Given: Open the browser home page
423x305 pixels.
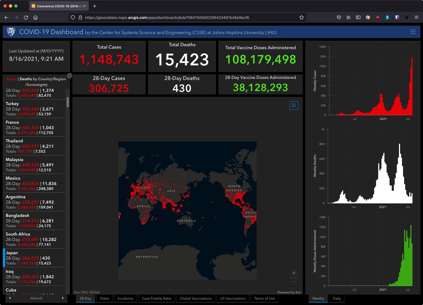Looking at the screenshot, I should 35,17.
